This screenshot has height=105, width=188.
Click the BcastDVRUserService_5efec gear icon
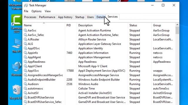25,102
